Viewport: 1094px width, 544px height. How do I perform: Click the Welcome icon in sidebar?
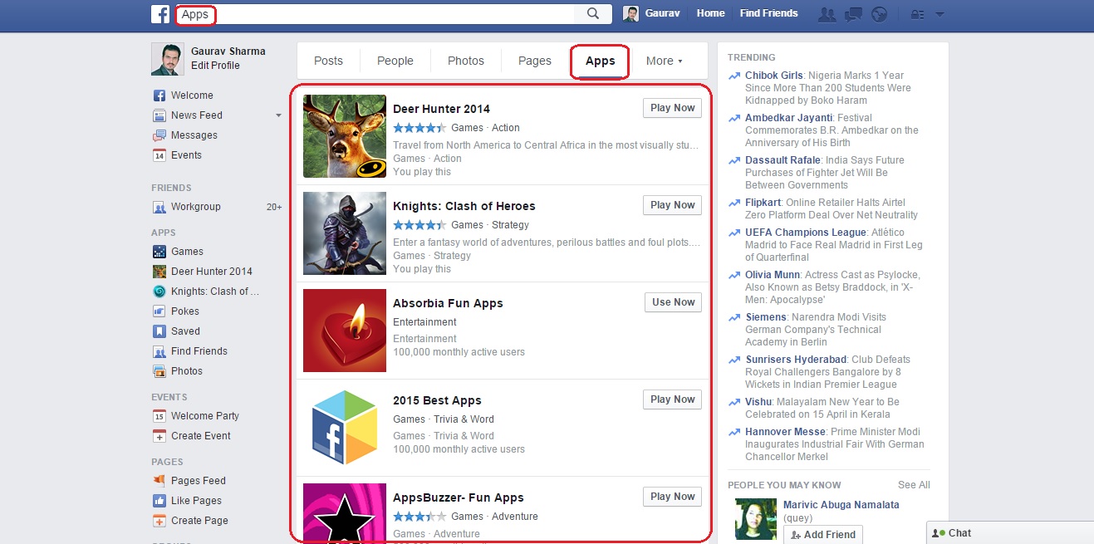tap(159, 96)
